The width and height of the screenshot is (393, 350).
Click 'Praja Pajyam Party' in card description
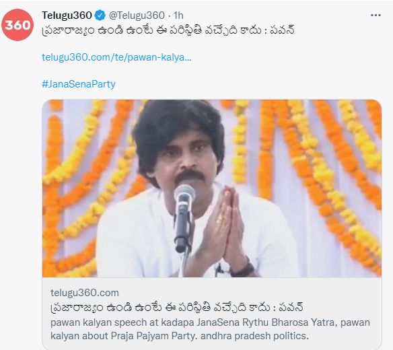pyautogui.click(x=154, y=336)
